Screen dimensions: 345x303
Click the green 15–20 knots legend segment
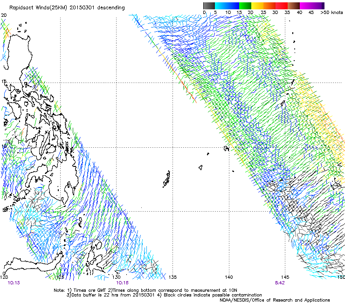click(x=245, y=6)
